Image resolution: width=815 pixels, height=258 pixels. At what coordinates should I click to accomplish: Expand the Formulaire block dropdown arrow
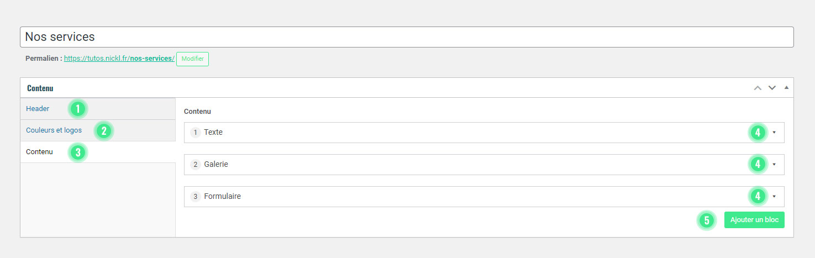pos(774,197)
